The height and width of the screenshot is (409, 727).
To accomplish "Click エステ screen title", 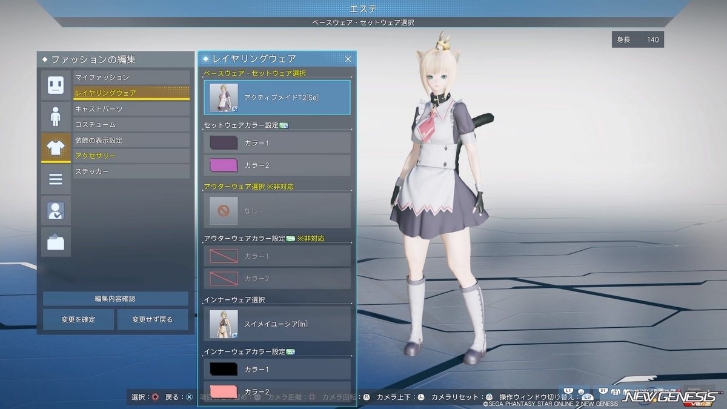I will [x=363, y=8].
